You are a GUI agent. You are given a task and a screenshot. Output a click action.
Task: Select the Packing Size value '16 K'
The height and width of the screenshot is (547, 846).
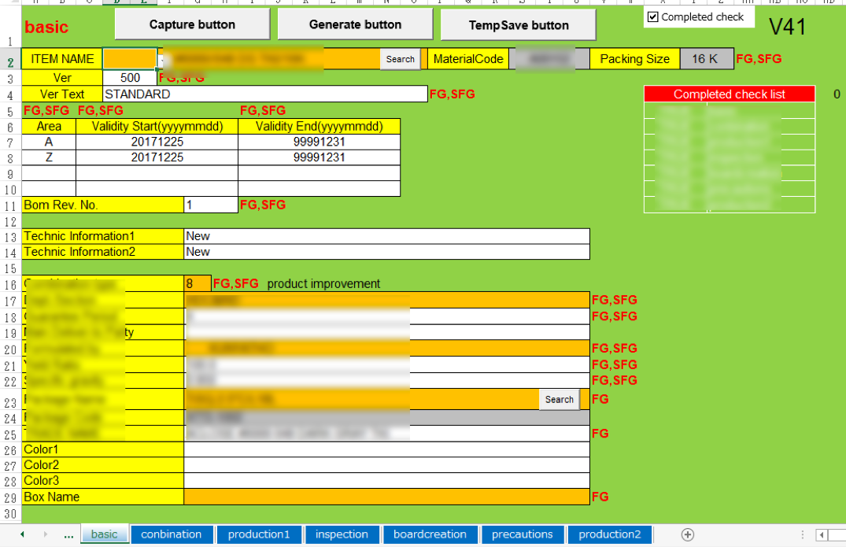[706, 59]
